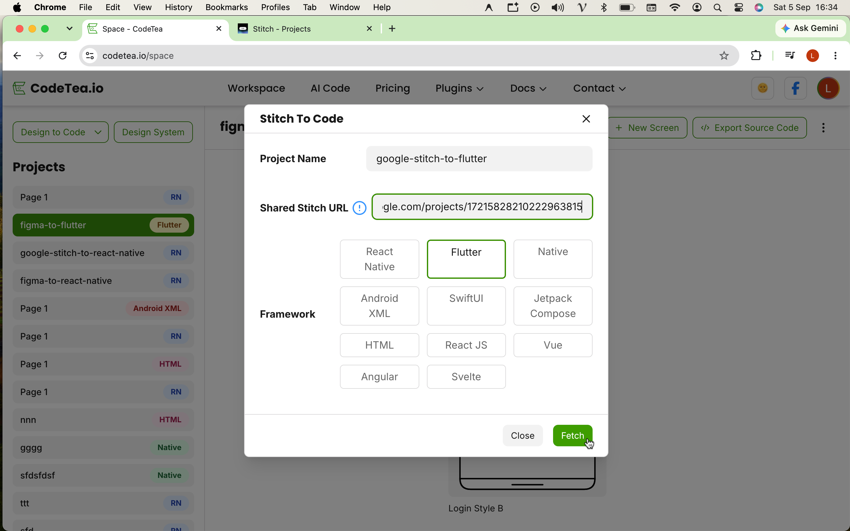Screen dimensions: 850x531
Task: Select Angular framework option
Action: pos(379,377)
